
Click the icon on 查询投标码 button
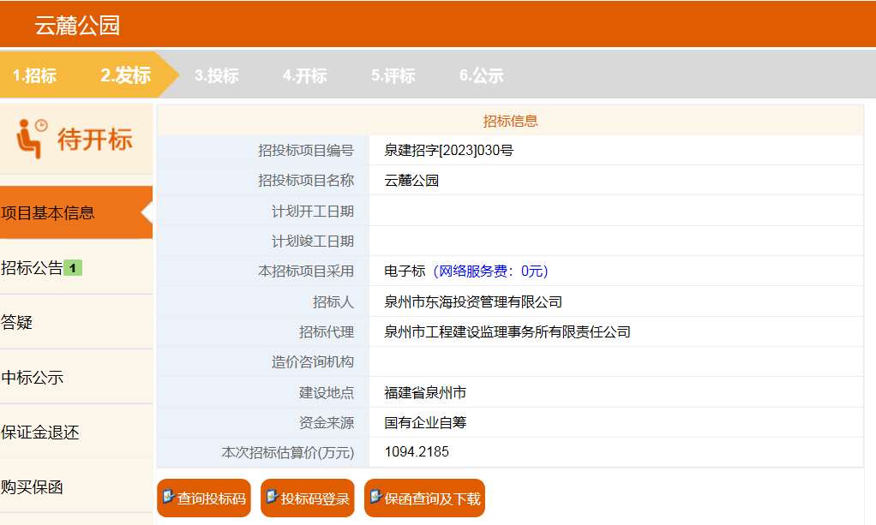[x=168, y=498]
